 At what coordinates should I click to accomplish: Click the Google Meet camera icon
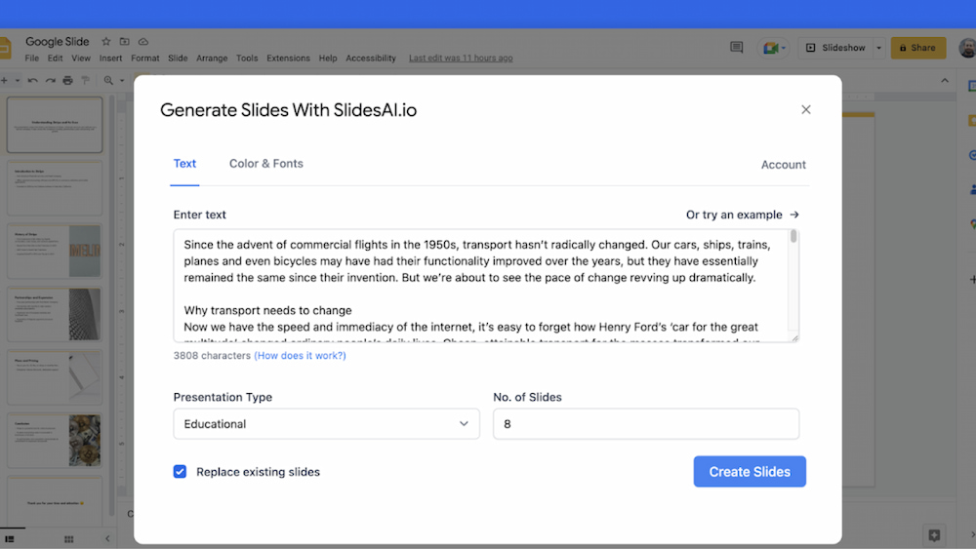(x=771, y=48)
